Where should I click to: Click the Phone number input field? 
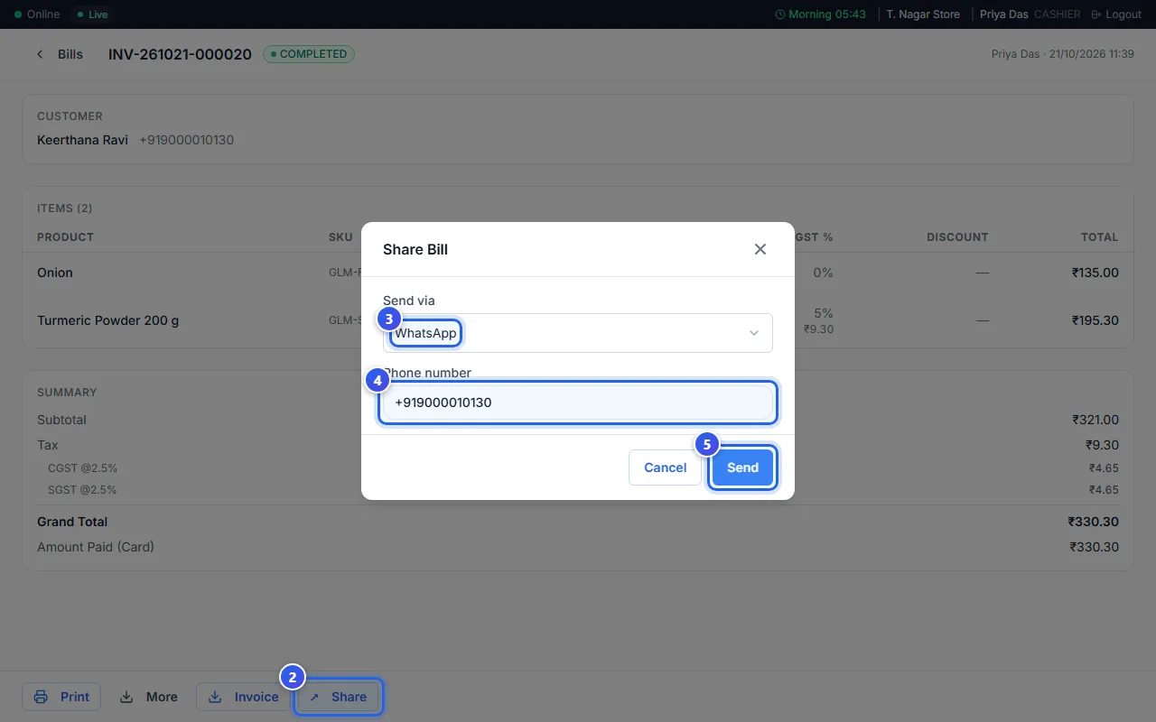(578, 403)
